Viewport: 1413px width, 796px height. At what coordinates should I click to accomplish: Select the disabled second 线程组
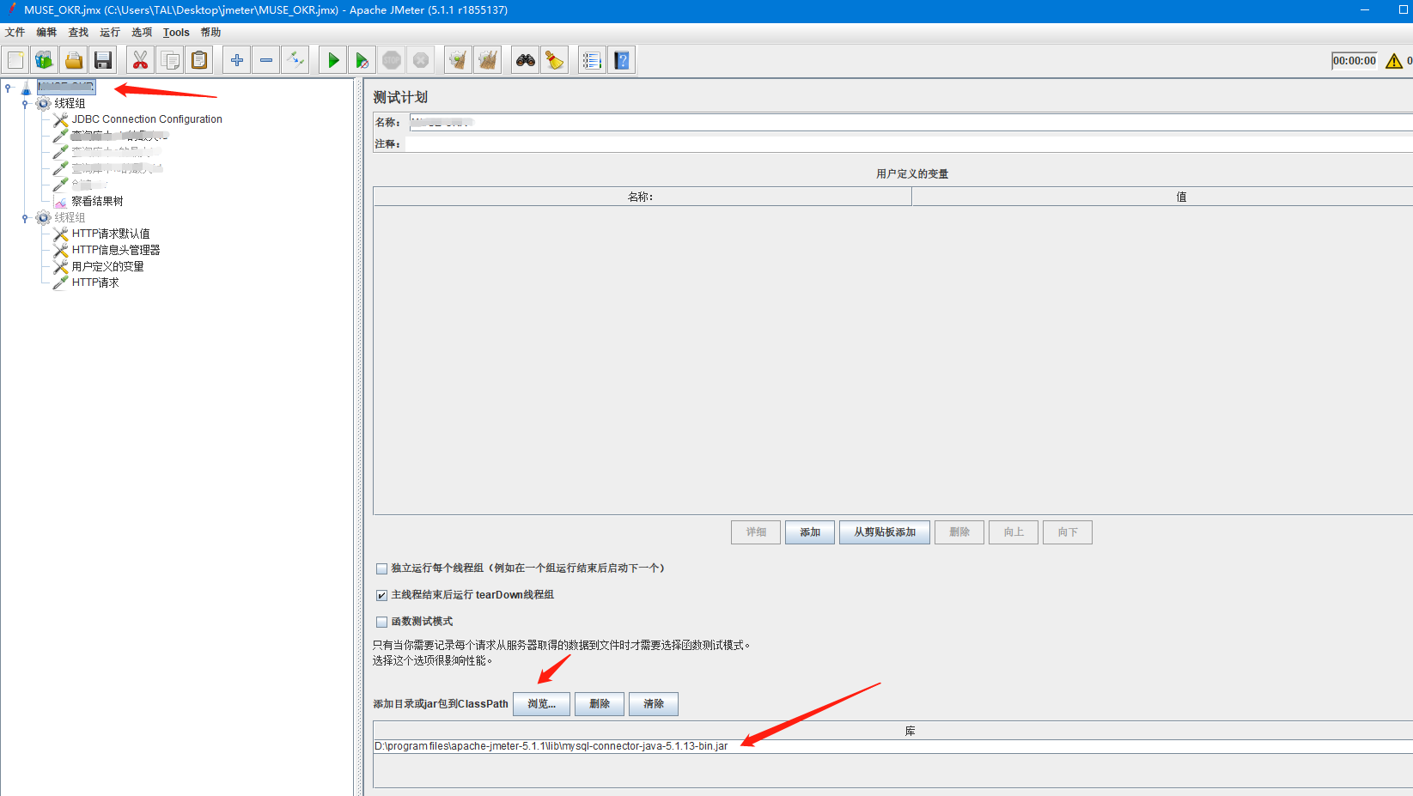70,217
